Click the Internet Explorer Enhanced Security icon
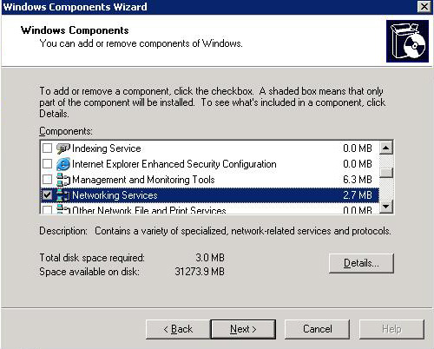 63,164
